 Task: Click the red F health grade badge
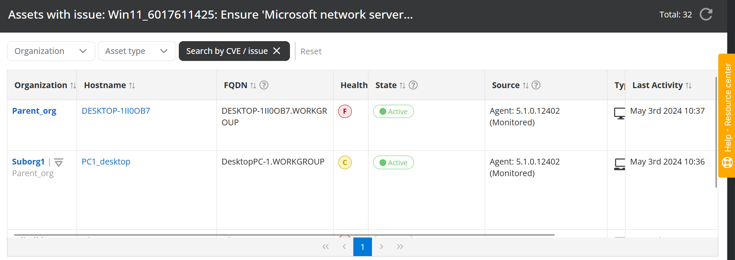[x=345, y=111]
